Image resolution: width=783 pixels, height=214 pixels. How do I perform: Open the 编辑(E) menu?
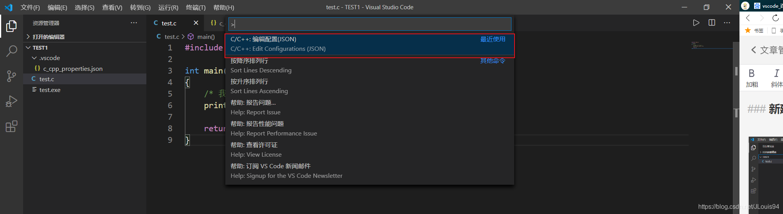pos(57,7)
